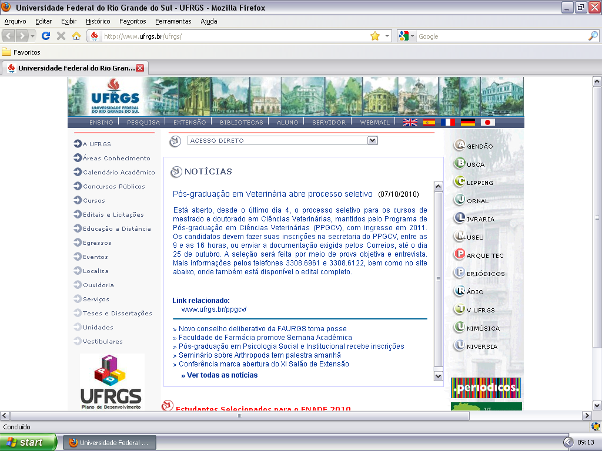Viewport: 602px width, 451px height.
Task: Close the Universidade Federal browser tab
Action: click(x=140, y=68)
